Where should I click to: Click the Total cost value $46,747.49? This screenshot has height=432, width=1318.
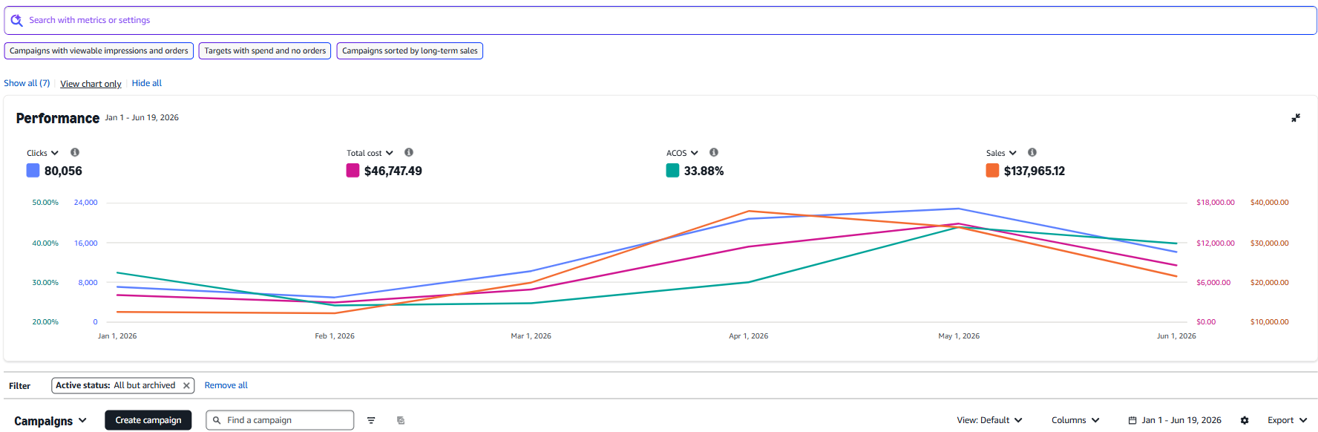[393, 171]
